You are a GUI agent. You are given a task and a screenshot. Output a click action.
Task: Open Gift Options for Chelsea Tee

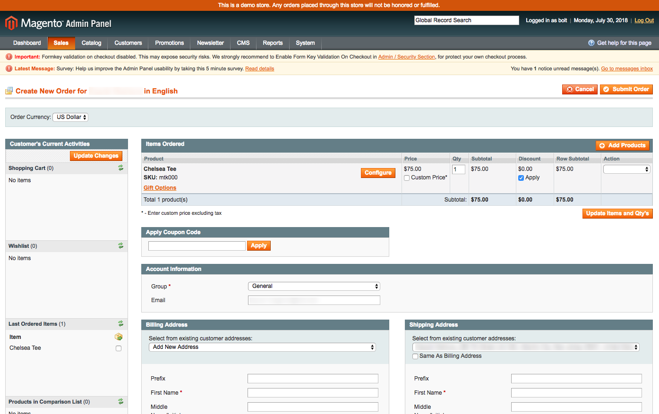(160, 188)
